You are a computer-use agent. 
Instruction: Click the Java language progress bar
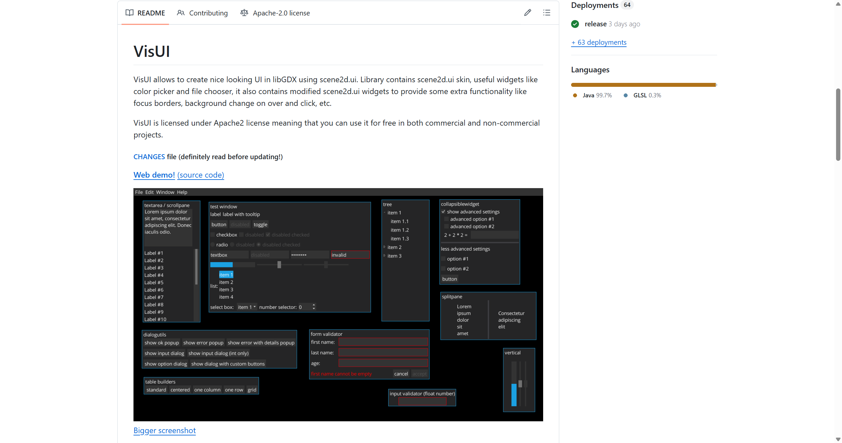pyautogui.click(x=643, y=85)
